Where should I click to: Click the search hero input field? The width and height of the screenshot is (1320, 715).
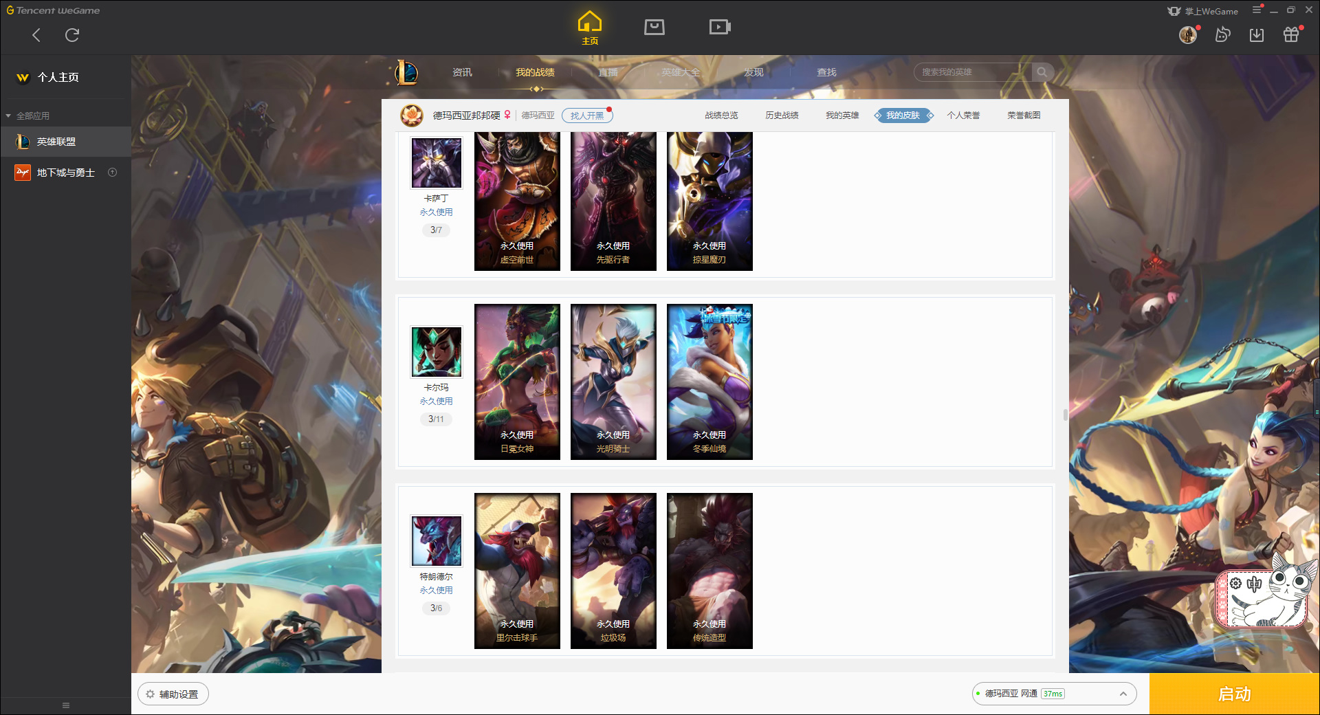973,72
